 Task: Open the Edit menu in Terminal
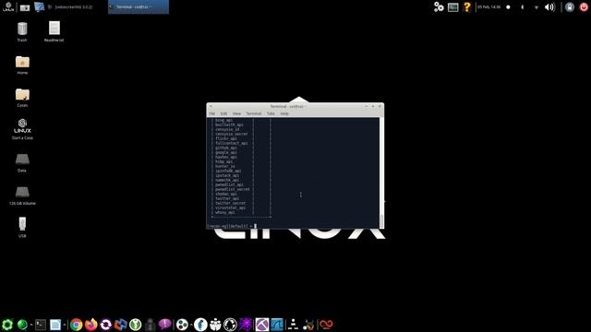(x=223, y=113)
